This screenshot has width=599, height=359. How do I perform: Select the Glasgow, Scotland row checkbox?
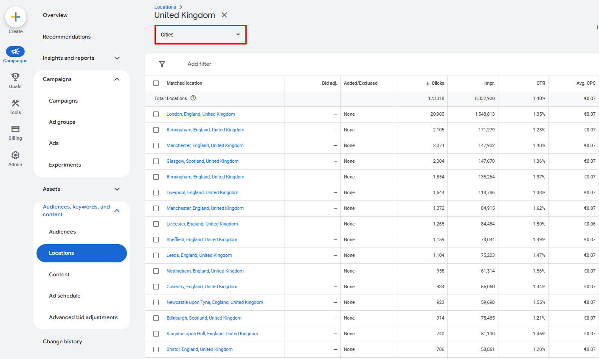pos(156,161)
